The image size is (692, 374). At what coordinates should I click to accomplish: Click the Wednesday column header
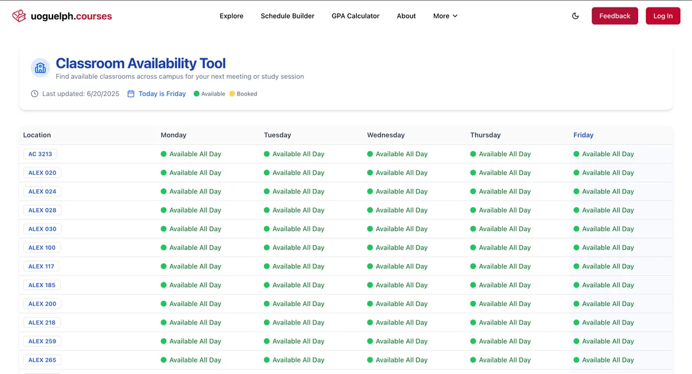[386, 135]
